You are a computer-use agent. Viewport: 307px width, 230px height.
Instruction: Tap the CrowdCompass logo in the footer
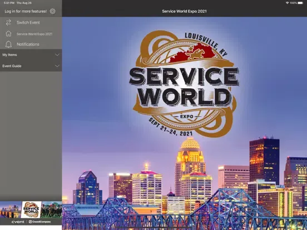pos(39,222)
